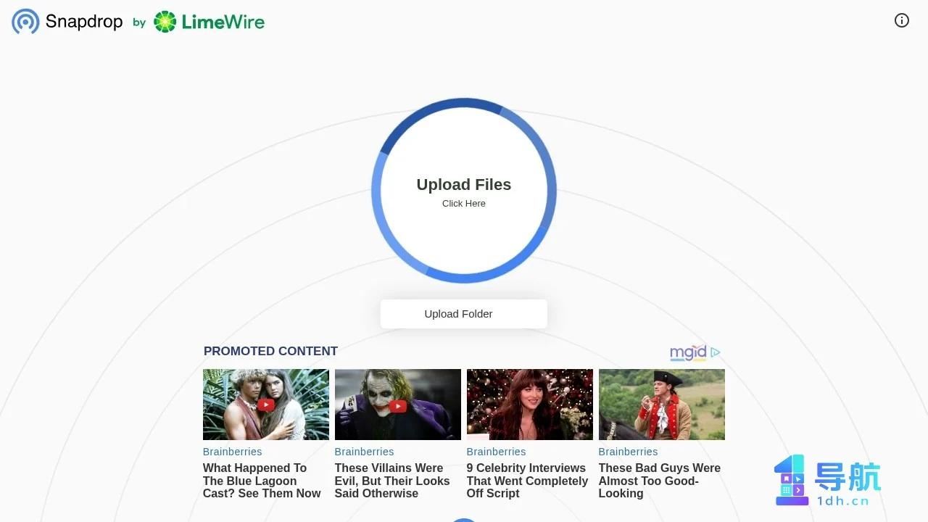Screen dimensions: 928x522
Task: Click the 'Snapdrop' title text
Action: pyautogui.click(x=84, y=22)
